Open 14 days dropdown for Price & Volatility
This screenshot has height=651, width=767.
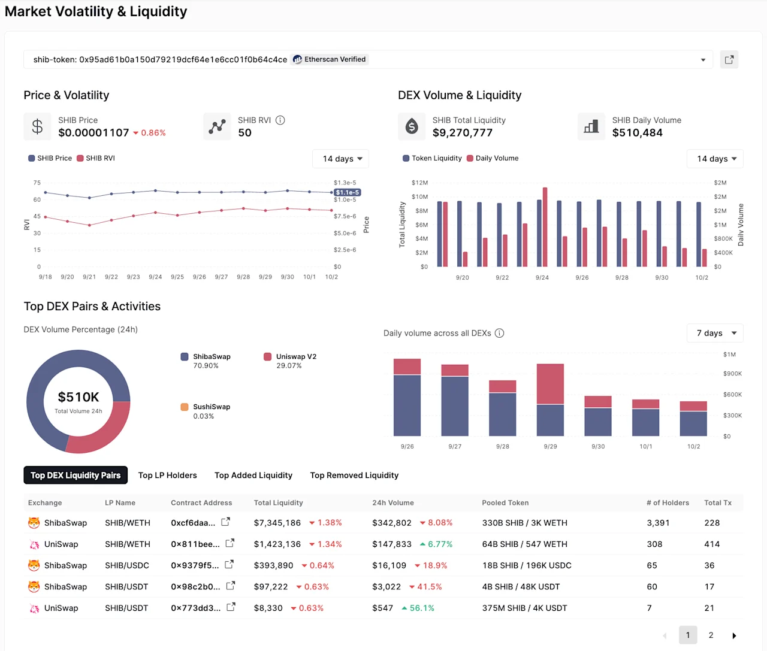tap(341, 159)
